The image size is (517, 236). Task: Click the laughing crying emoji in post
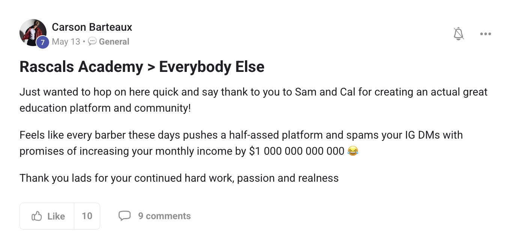click(x=353, y=151)
